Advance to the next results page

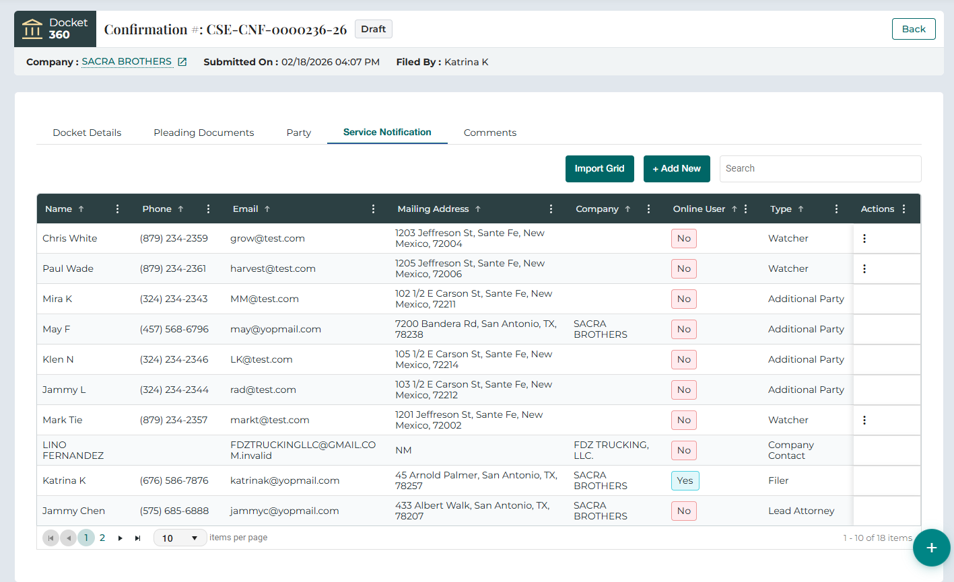(120, 538)
